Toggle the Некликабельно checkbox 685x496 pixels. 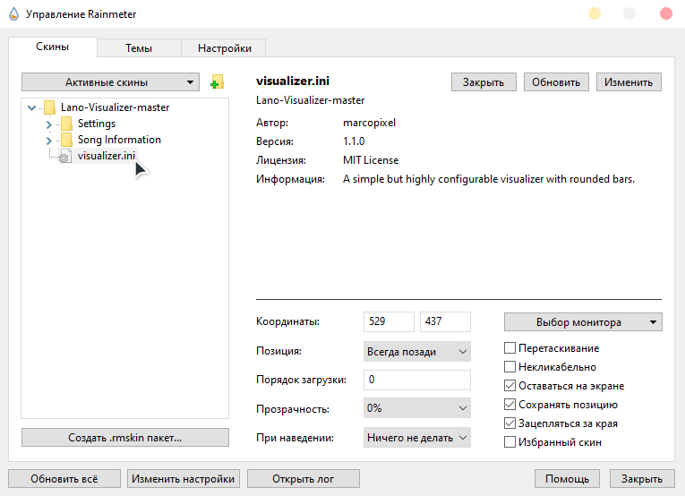tap(510, 367)
